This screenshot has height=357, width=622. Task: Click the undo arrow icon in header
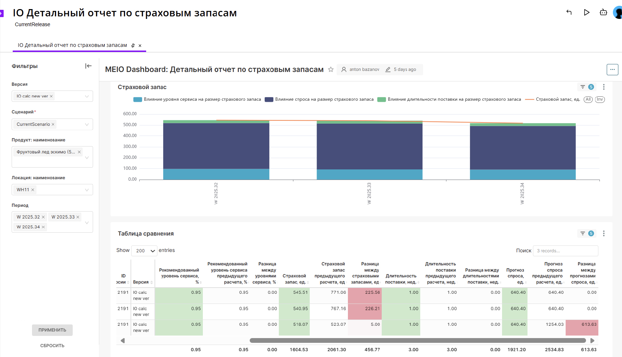point(569,12)
